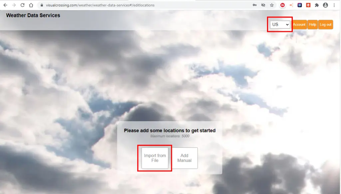Open the Chrome profile avatar
This screenshot has height=194, width=341.
(x=325, y=5)
